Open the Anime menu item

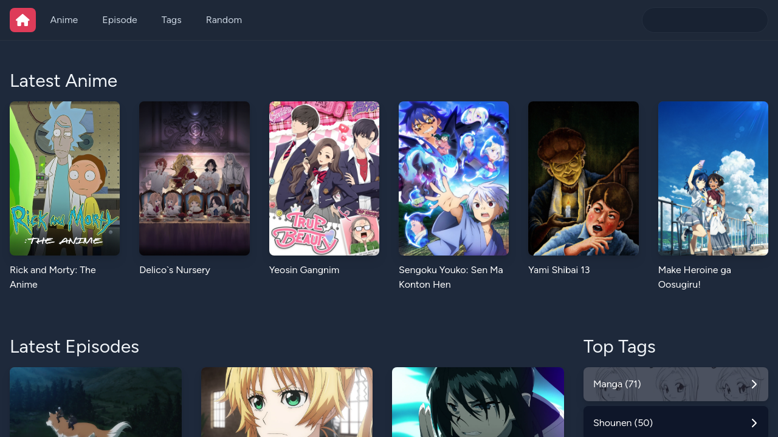point(64,20)
